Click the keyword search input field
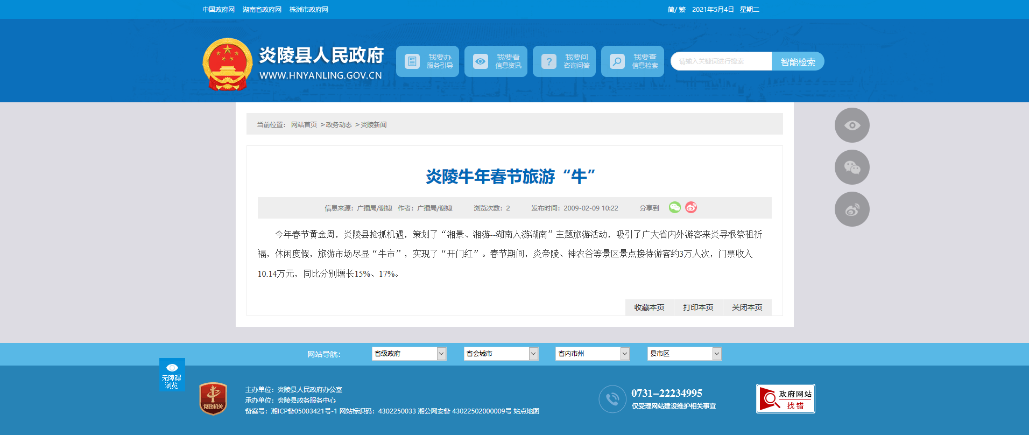Image resolution: width=1029 pixels, height=435 pixels. [721, 61]
